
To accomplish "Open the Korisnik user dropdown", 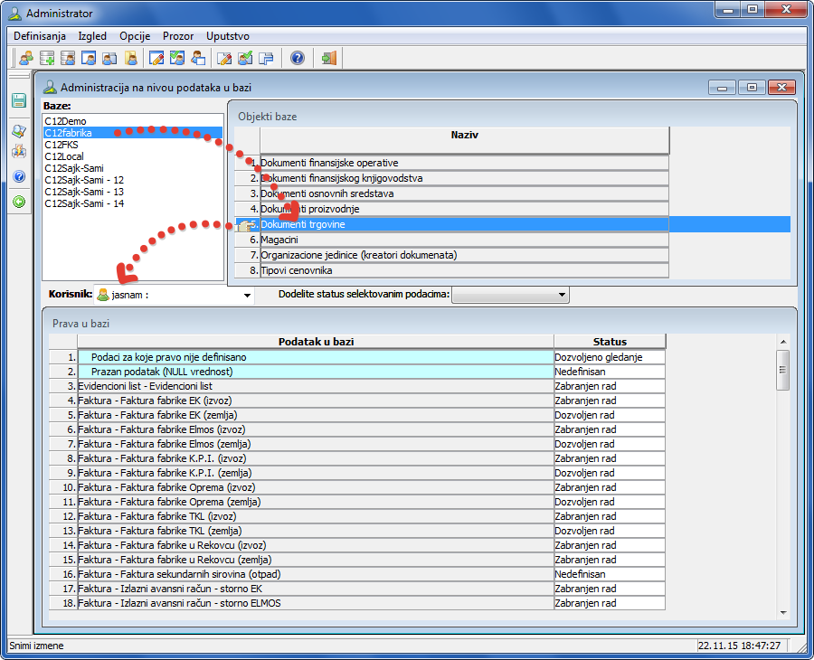I will pos(247,296).
